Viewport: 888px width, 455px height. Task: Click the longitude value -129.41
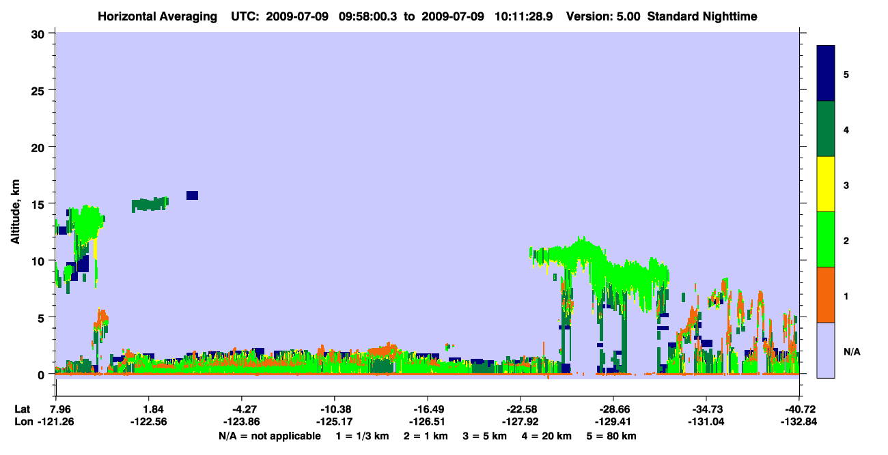[613, 422]
